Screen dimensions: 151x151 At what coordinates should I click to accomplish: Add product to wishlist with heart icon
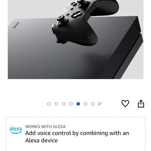click(x=125, y=104)
